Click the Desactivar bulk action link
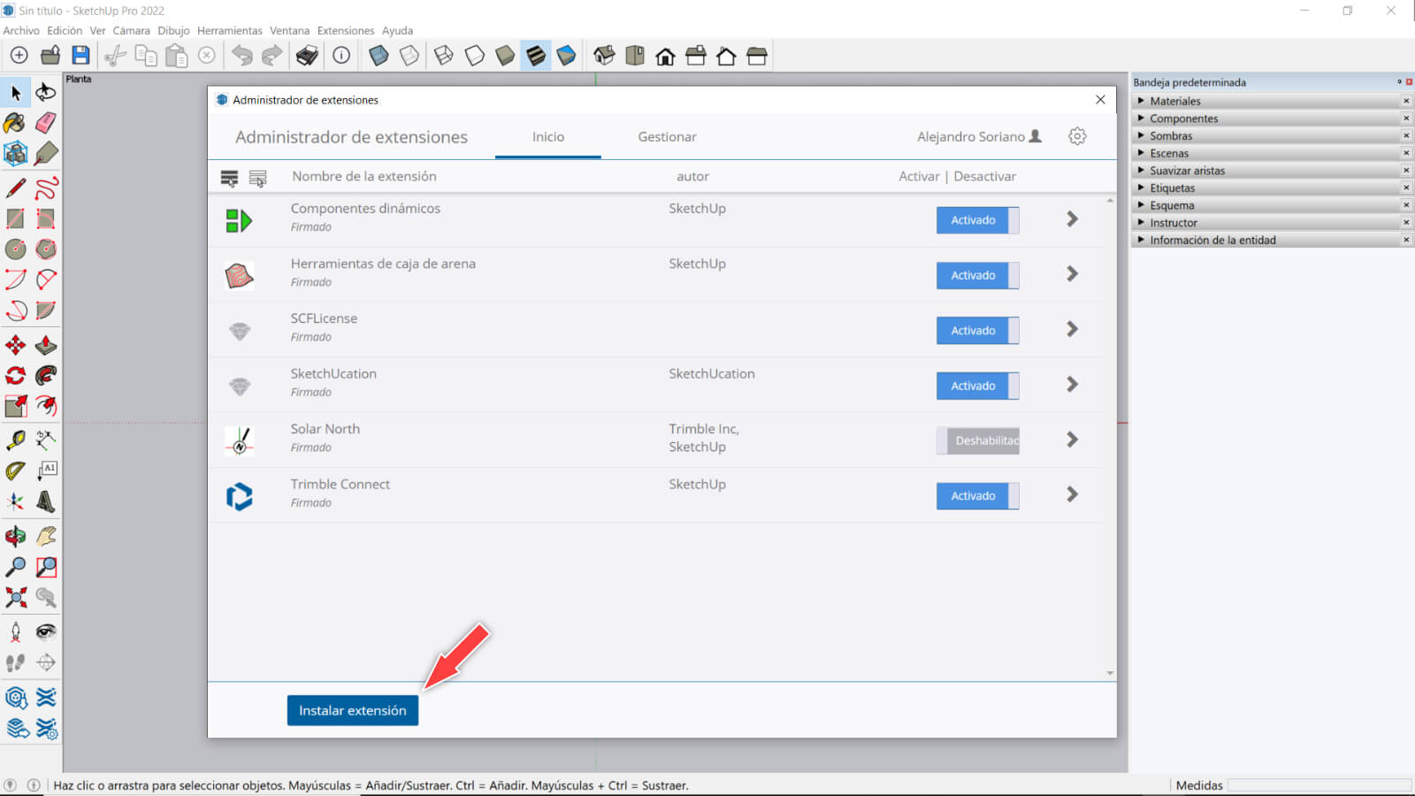 (x=984, y=176)
